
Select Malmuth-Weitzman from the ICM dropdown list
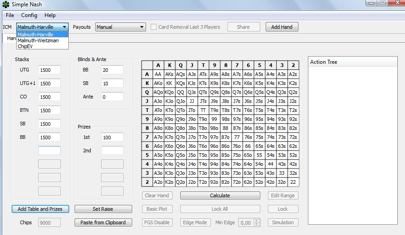pyautogui.click(x=38, y=40)
